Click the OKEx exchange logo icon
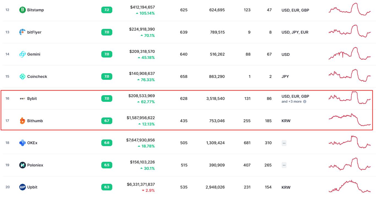376x197 pixels. (x=22, y=143)
